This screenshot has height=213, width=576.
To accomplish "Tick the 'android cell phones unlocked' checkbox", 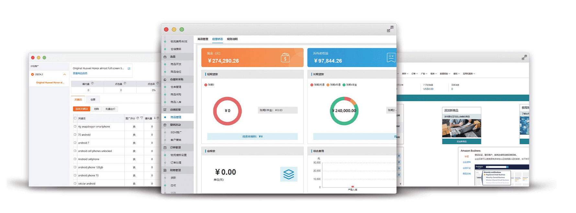I will (x=75, y=151).
